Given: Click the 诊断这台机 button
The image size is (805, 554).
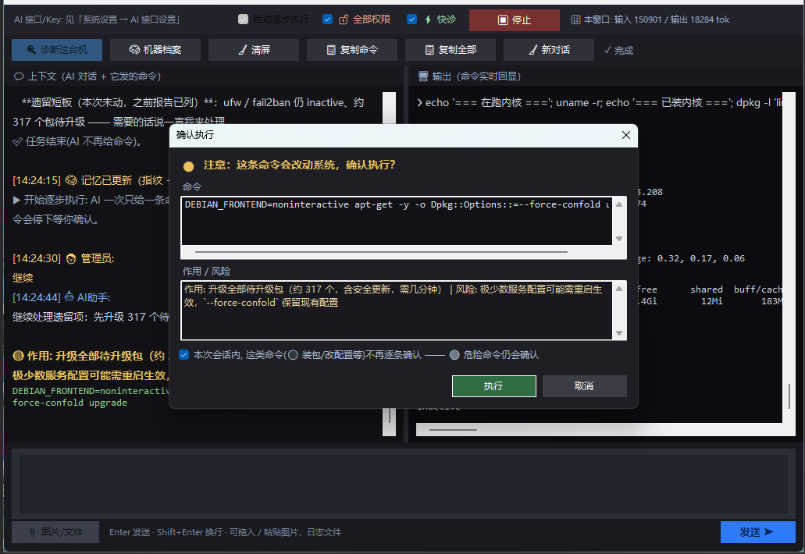Looking at the screenshot, I should tap(57, 50).
